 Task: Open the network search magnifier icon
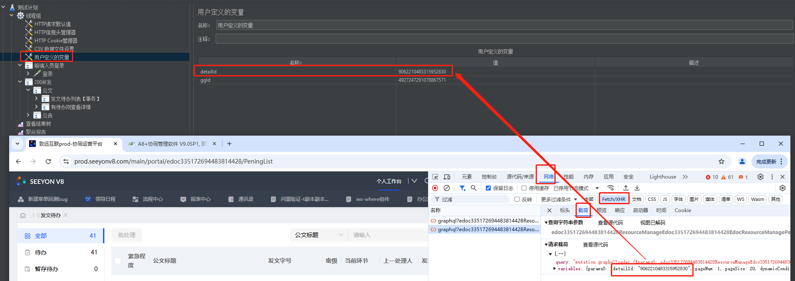473,188
